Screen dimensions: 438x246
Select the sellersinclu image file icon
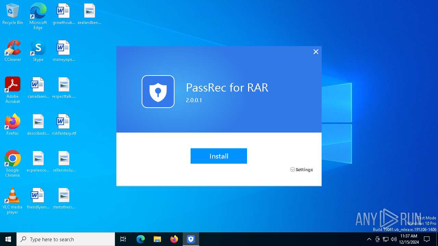point(64,162)
